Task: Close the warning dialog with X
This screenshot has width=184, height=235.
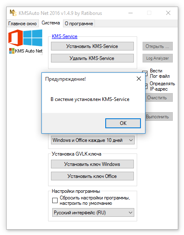Action: pos(139,79)
